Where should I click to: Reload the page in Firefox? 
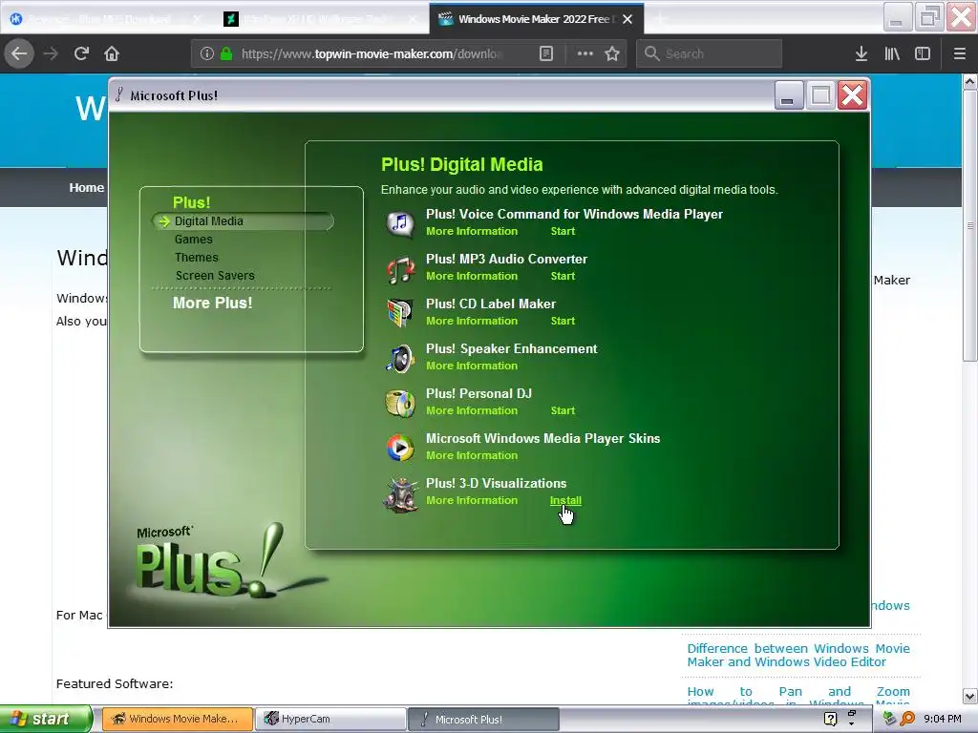[x=81, y=53]
